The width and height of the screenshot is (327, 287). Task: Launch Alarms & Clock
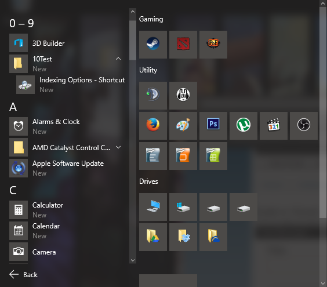pyautogui.click(x=67, y=126)
